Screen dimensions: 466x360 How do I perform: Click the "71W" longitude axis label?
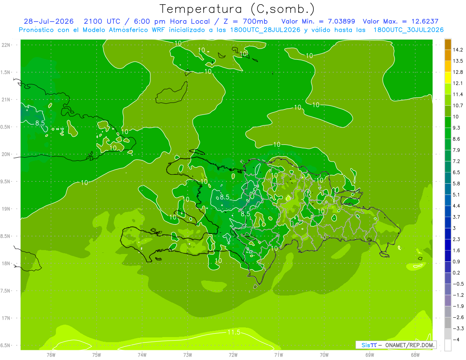coord(278,355)
